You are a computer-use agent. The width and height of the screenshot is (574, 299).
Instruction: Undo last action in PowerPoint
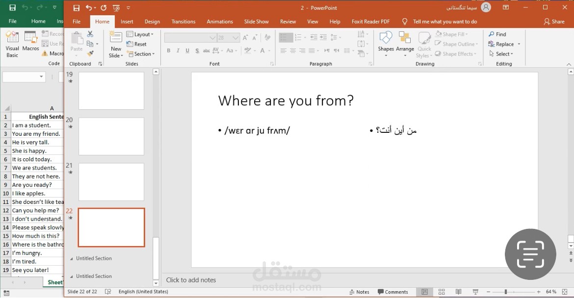coord(89,8)
